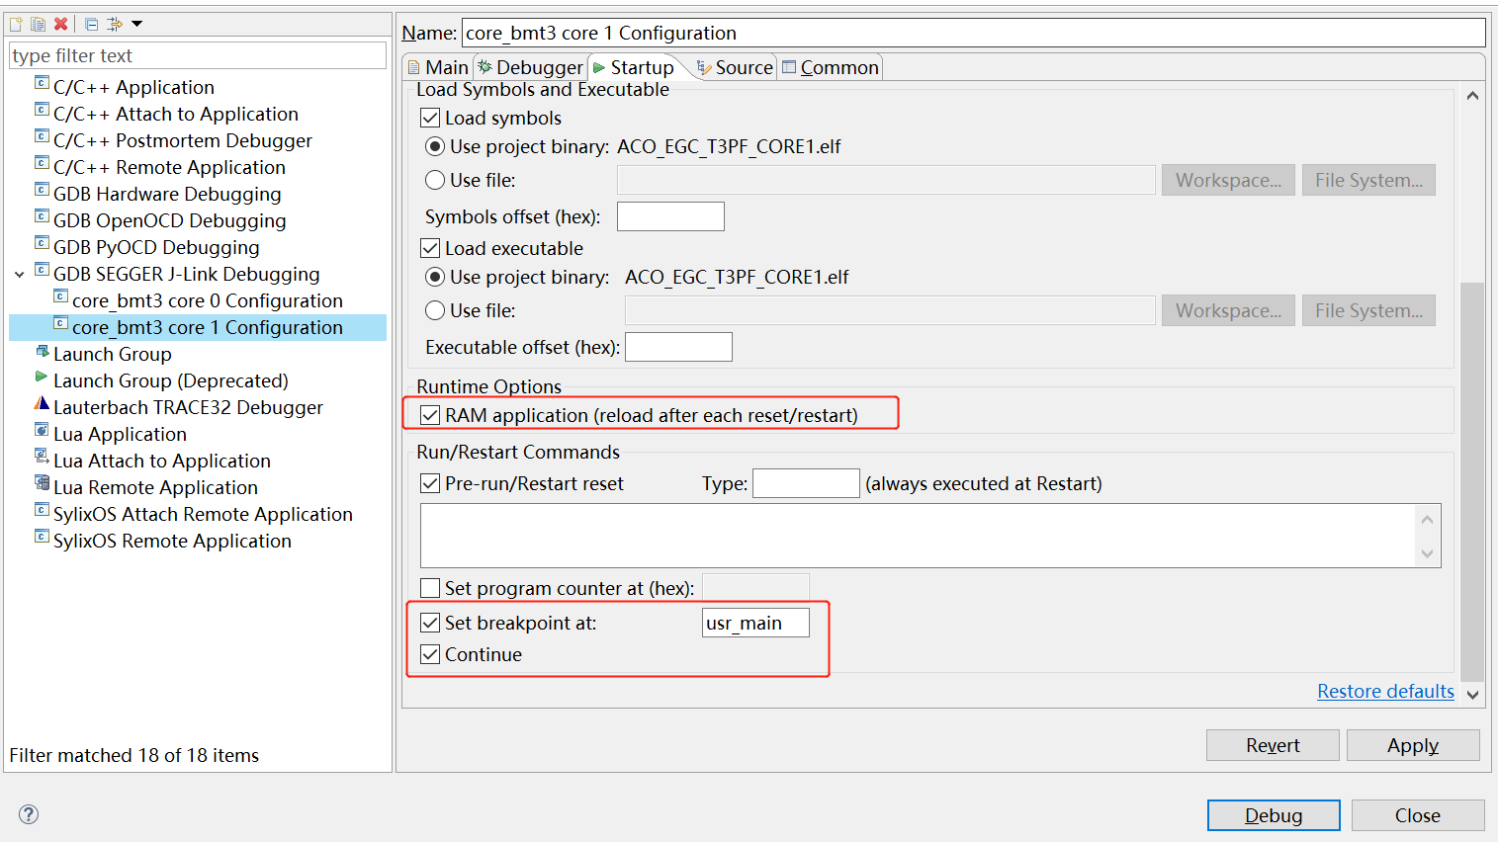The width and height of the screenshot is (1498, 842).
Task: Select the Lua Attach to Application icon
Action: (42, 456)
